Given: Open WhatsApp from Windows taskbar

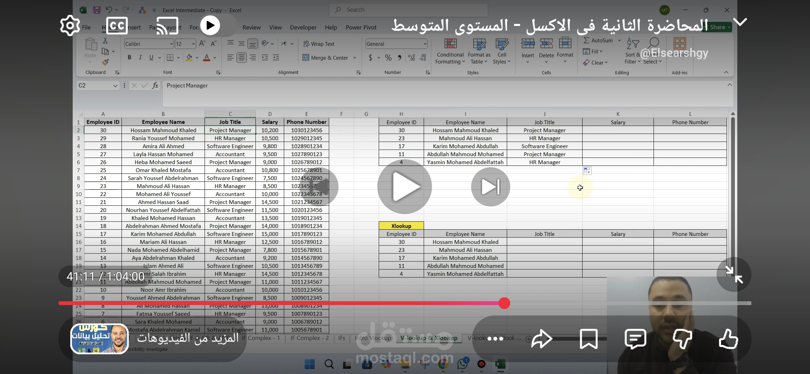Looking at the screenshot, I should pos(462,364).
